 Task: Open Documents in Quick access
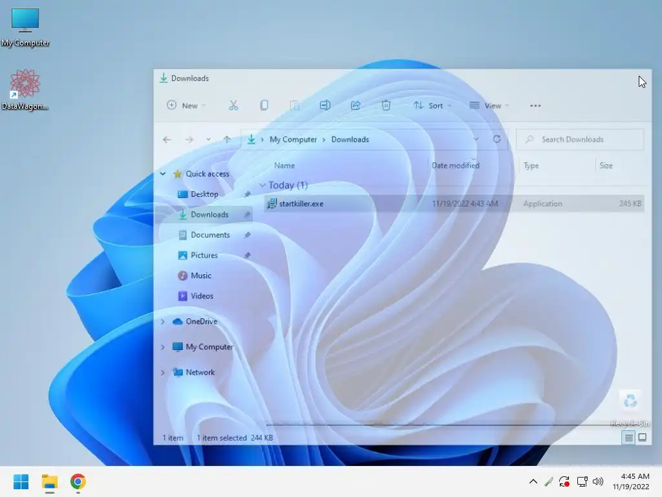tap(210, 234)
